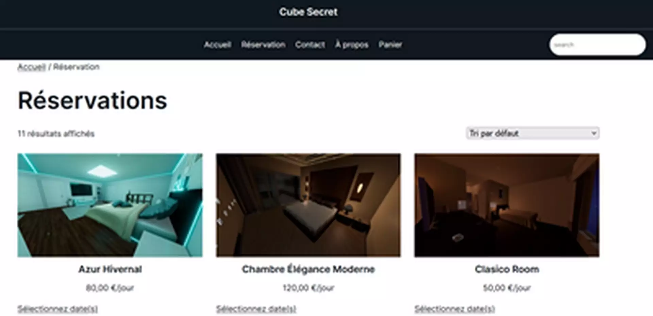Open the Azur Hivernal room image
Screen dimensions: 653x316
click(110, 205)
